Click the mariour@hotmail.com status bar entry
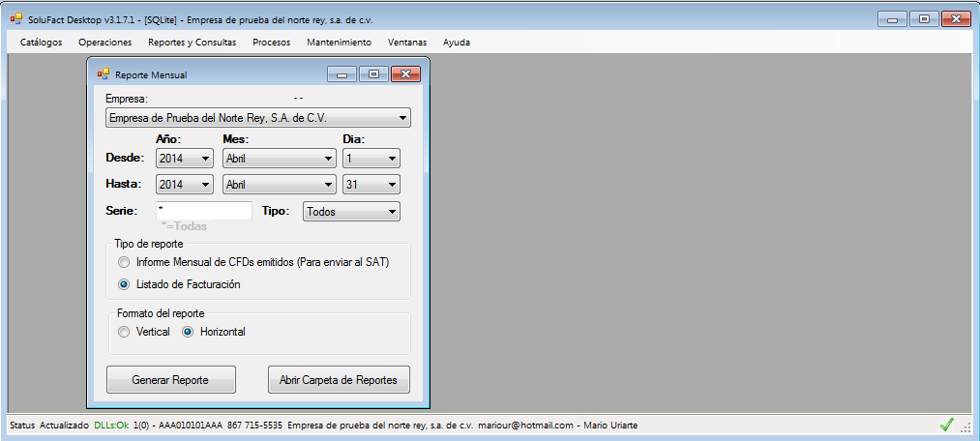Screen dimensions: 980x441 (525, 426)
